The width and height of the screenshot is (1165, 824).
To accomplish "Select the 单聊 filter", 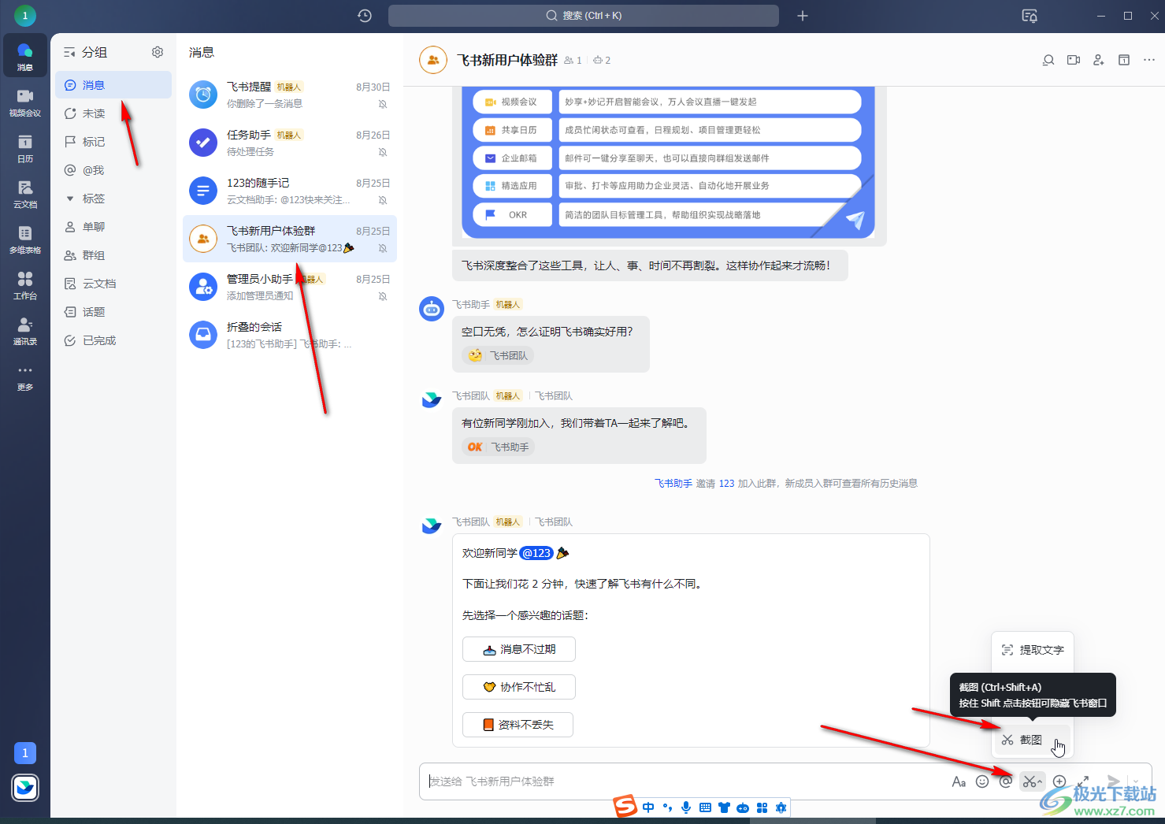I will pos(113,227).
